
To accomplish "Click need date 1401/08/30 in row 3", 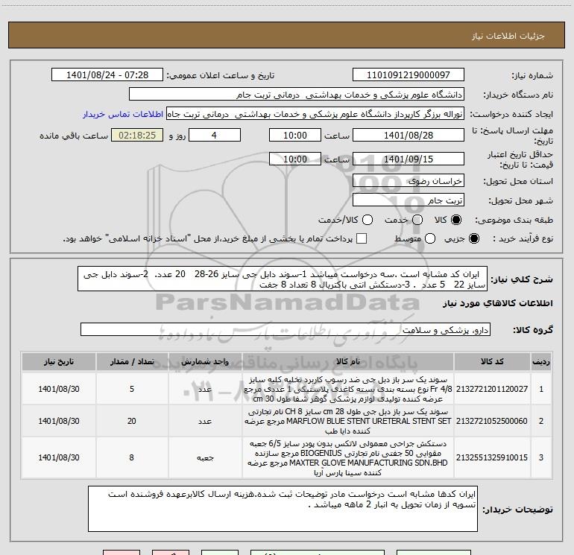I will tap(59, 457).
